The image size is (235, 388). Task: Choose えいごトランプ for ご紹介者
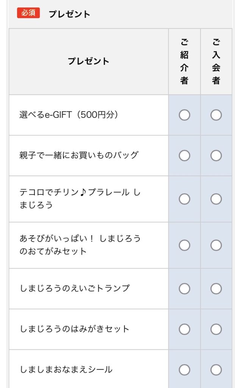click(x=184, y=289)
